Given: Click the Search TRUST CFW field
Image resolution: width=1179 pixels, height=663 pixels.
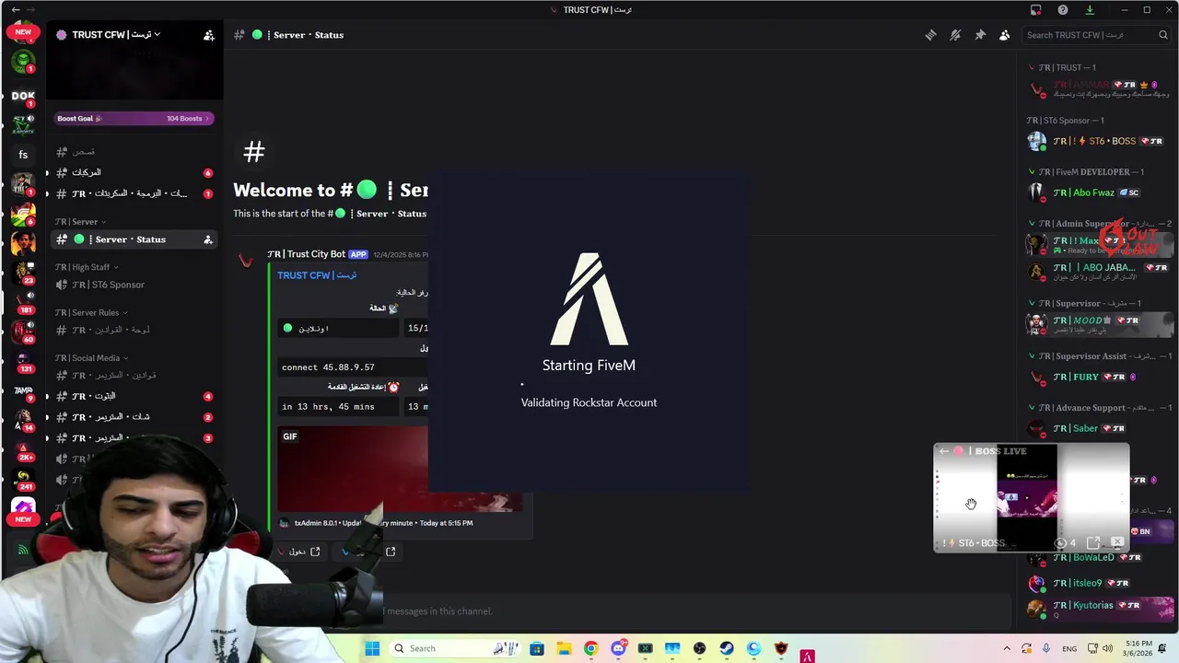Looking at the screenshot, I should pyautogui.click(x=1096, y=35).
